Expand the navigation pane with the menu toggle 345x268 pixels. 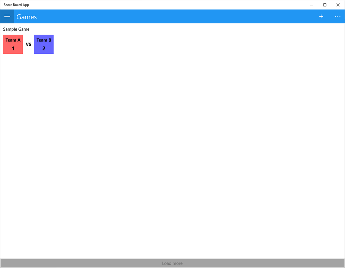[7, 16]
